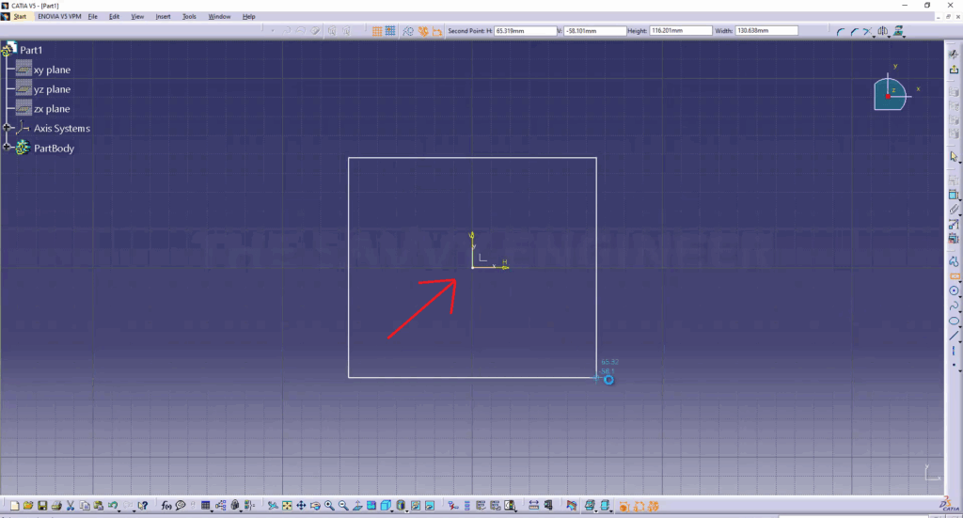Viewport: 963px width, 518px height.
Task: Select the Line tool in right toolbar
Action: point(954,336)
